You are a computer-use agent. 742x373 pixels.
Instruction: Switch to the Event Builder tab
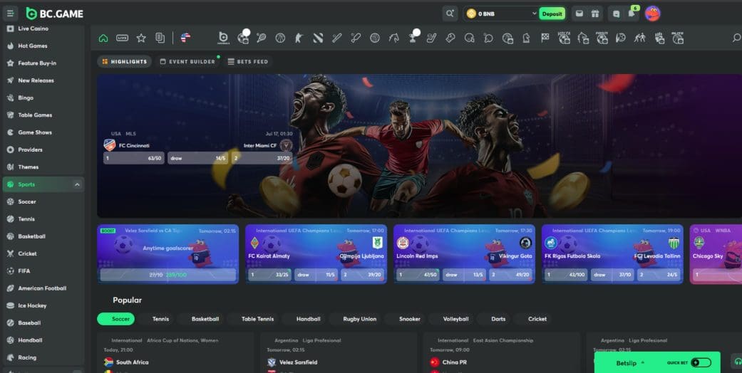tap(187, 62)
